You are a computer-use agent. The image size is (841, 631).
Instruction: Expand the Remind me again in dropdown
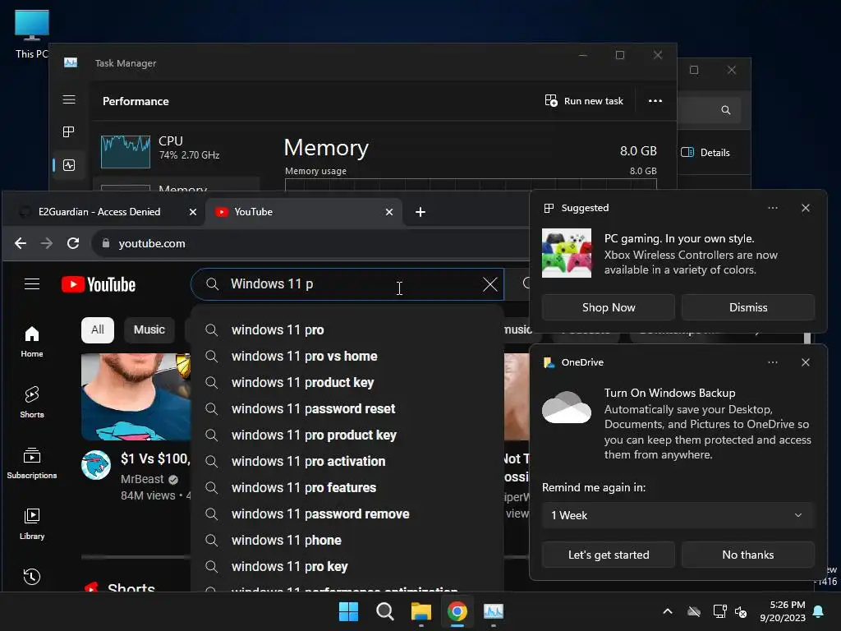678,516
